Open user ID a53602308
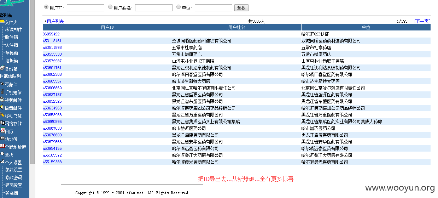Screen dimensions: 438x198 tap(52, 74)
